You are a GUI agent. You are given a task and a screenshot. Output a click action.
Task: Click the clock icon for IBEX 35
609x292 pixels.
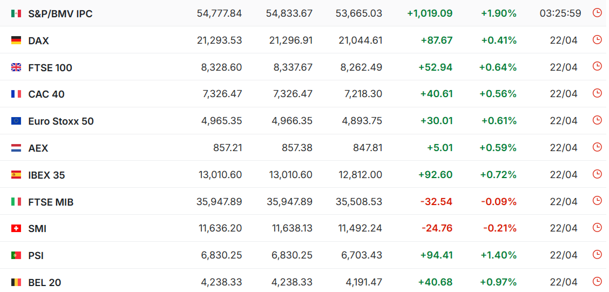click(597, 174)
